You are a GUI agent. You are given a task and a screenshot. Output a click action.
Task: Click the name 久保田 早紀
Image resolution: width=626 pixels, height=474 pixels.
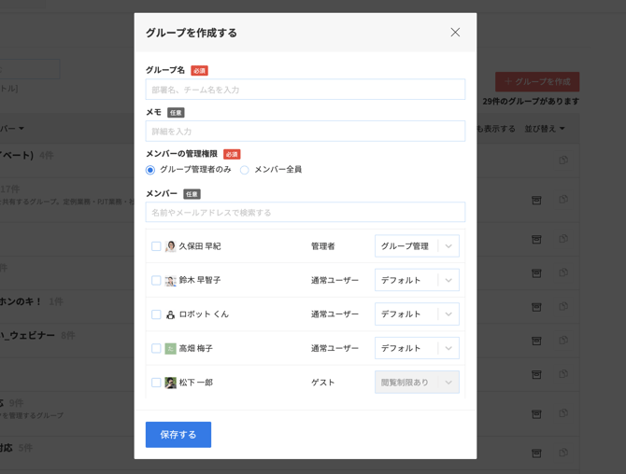pos(200,246)
